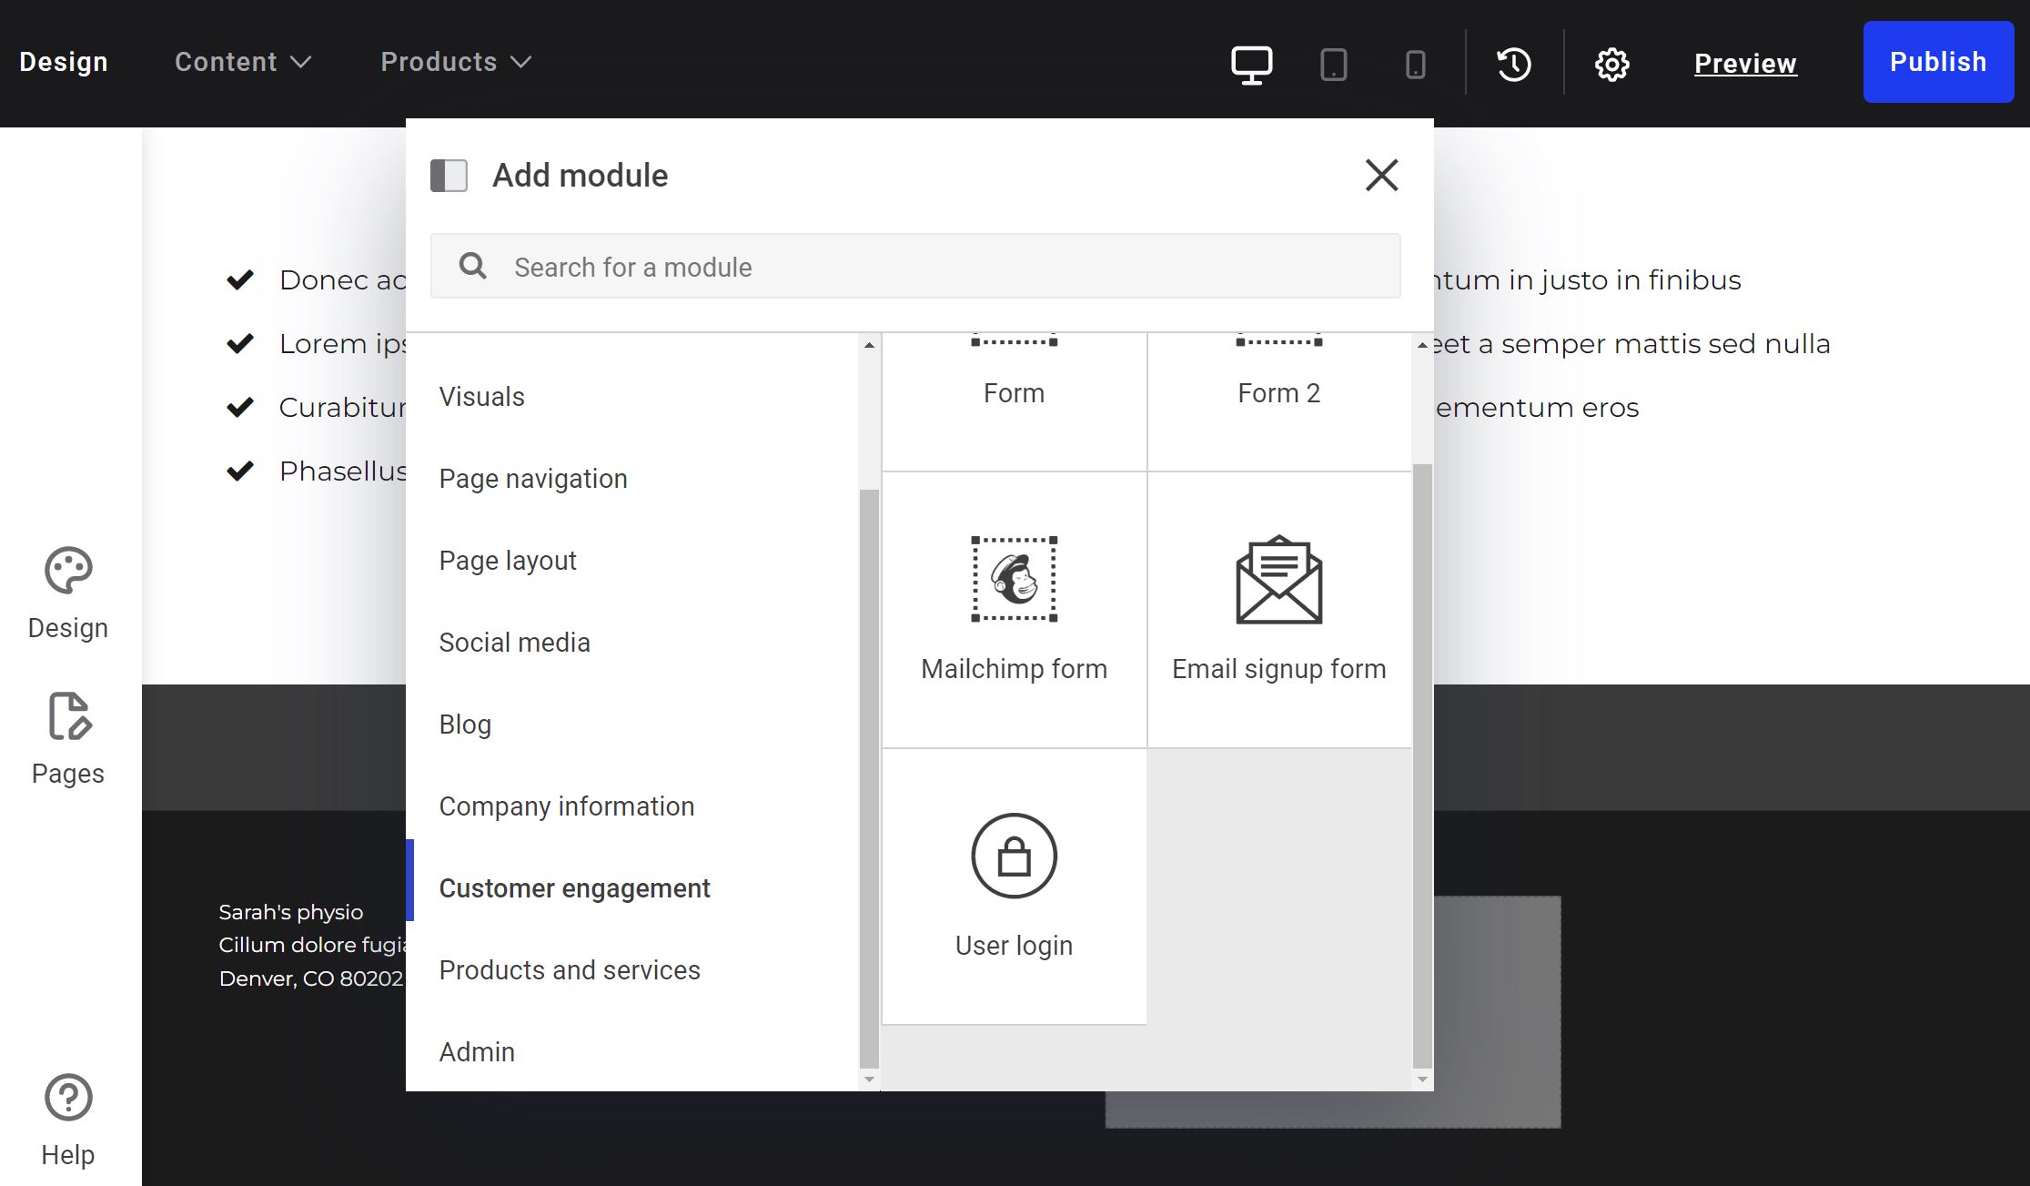Choose the Social media category
This screenshot has height=1186, width=2030.
click(x=514, y=643)
